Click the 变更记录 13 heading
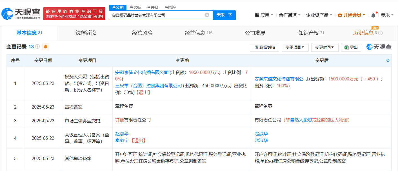Image resolution: width=398 pixels, height=171 pixels. pos(20,47)
